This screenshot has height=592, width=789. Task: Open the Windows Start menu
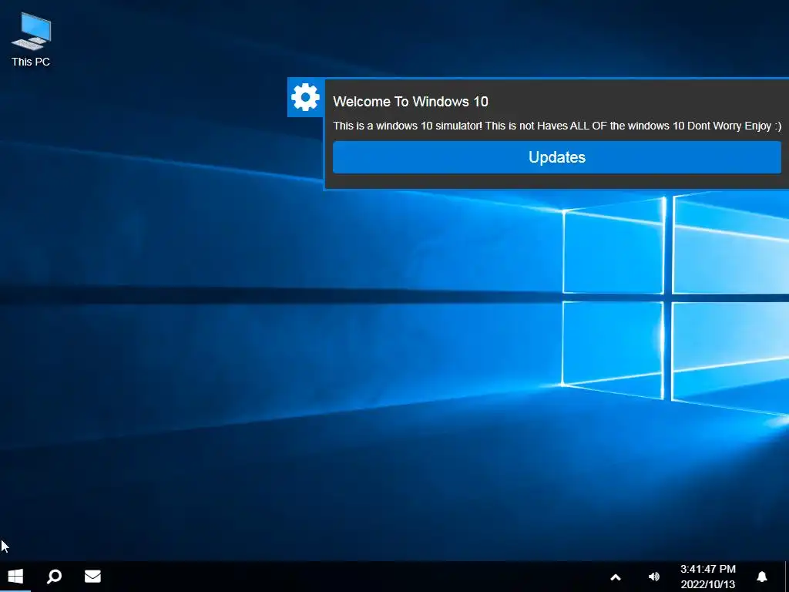[x=15, y=577]
